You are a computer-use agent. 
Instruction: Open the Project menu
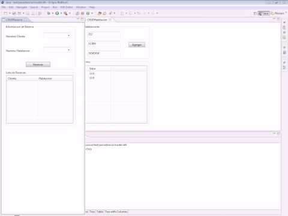coord(46,7)
